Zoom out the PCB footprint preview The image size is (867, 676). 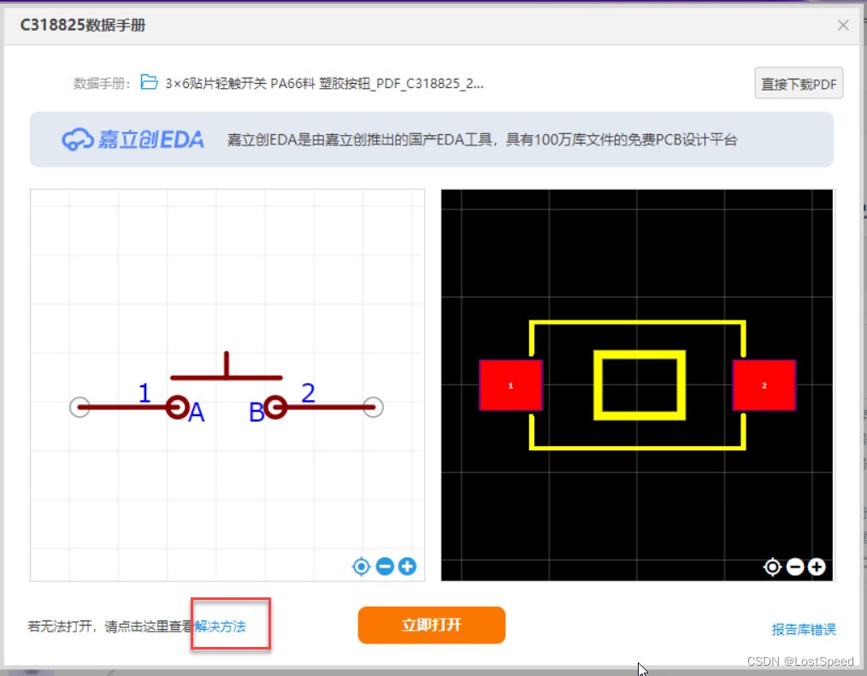795,567
